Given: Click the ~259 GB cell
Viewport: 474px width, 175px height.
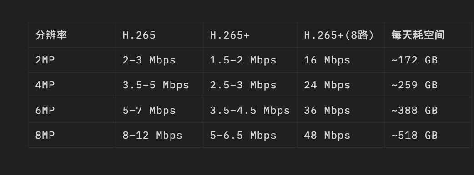Looking at the screenshot, I should (428, 85).
